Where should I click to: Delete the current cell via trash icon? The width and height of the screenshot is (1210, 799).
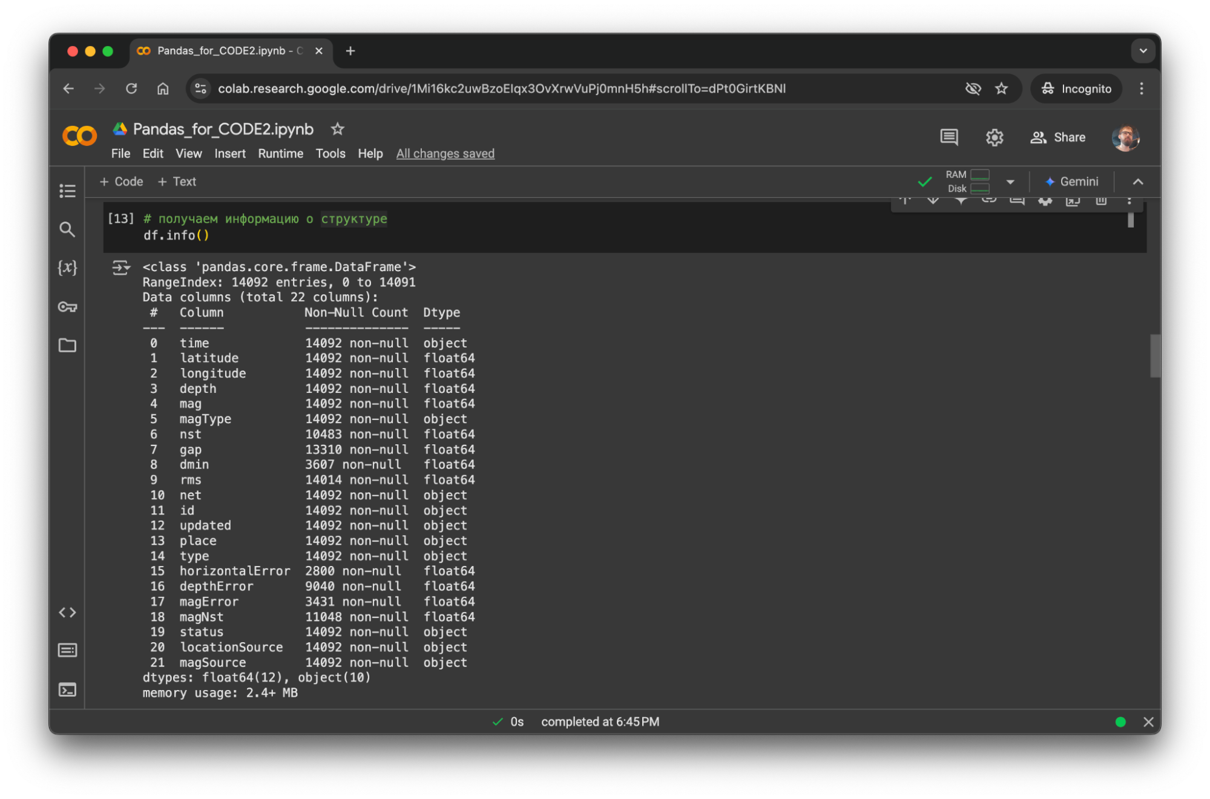[1100, 202]
